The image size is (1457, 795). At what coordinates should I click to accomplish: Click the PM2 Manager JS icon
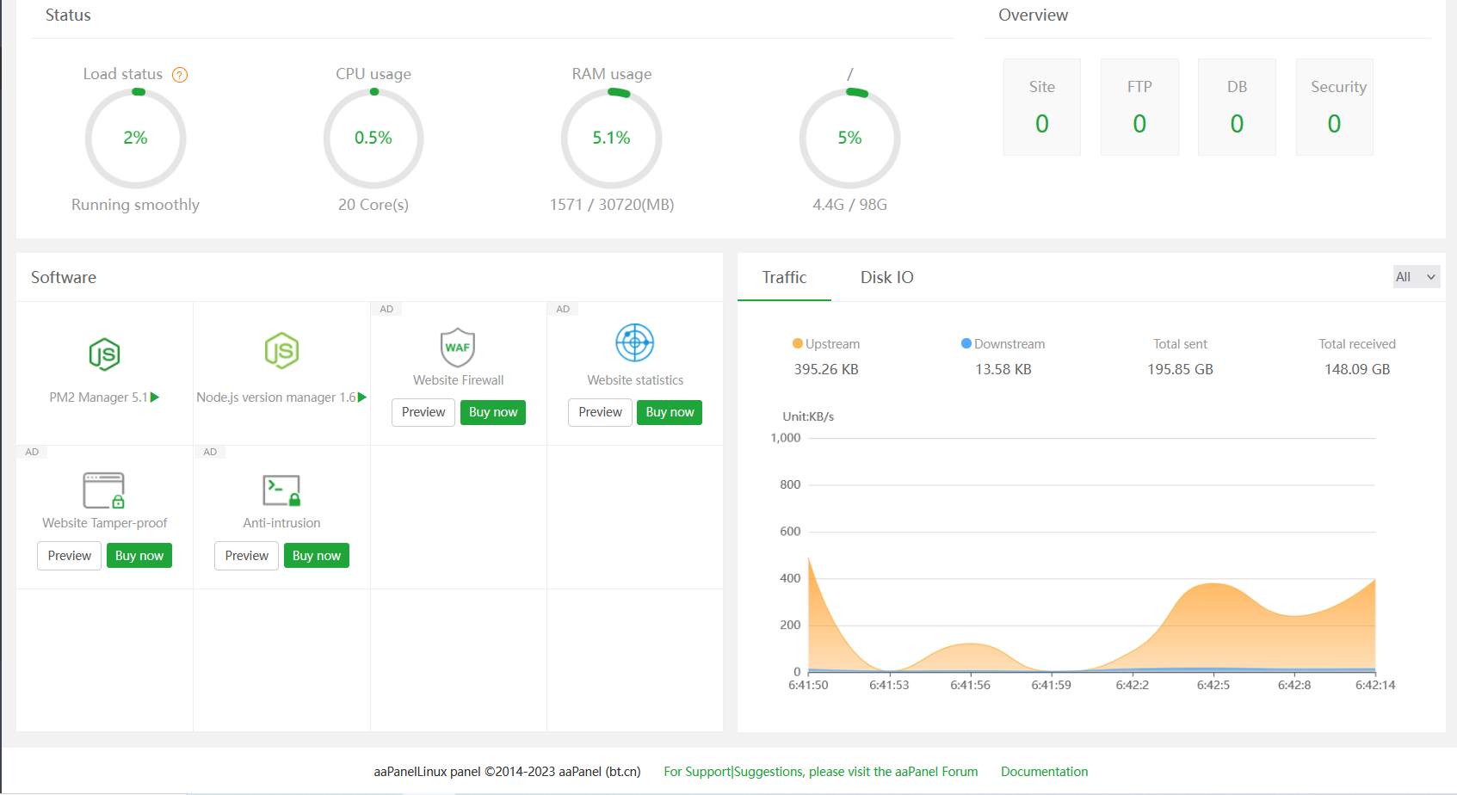tap(104, 354)
